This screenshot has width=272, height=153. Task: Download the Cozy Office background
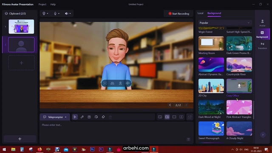coord(239,86)
